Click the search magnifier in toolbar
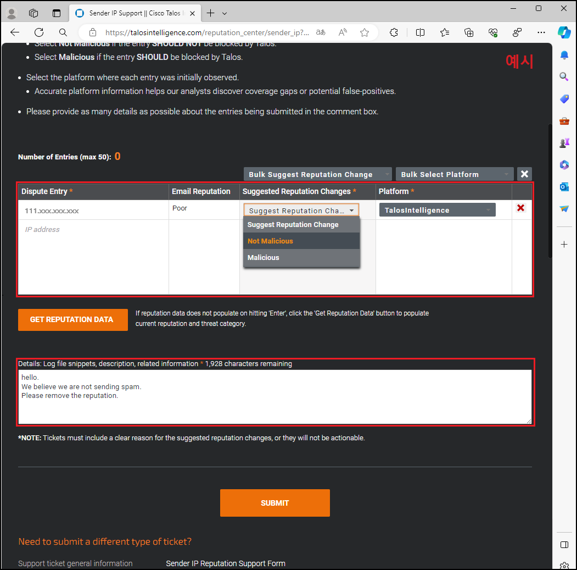The image size is (577, 570). (63, 32)
